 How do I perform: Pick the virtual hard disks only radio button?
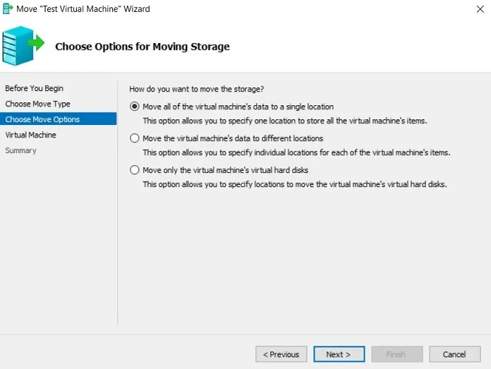[135, 170]
